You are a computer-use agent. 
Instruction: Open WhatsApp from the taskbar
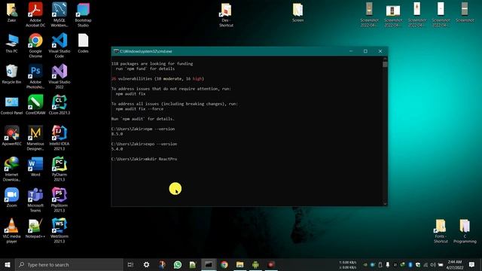coord(178,264)
